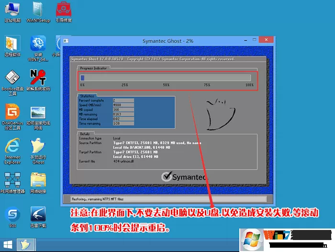Open the 网络链接 folder icon
Image resolution: width=335 pixels, height=252 pixels.
(x=38, y=183)
